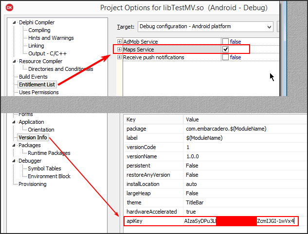
Task: Select the hardwareAccelerated key cell
Action: [153, 212]
